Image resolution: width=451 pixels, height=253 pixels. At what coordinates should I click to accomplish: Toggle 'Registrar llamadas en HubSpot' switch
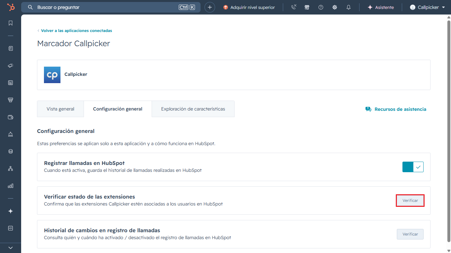pyautogui.click(x=413, y=167)
